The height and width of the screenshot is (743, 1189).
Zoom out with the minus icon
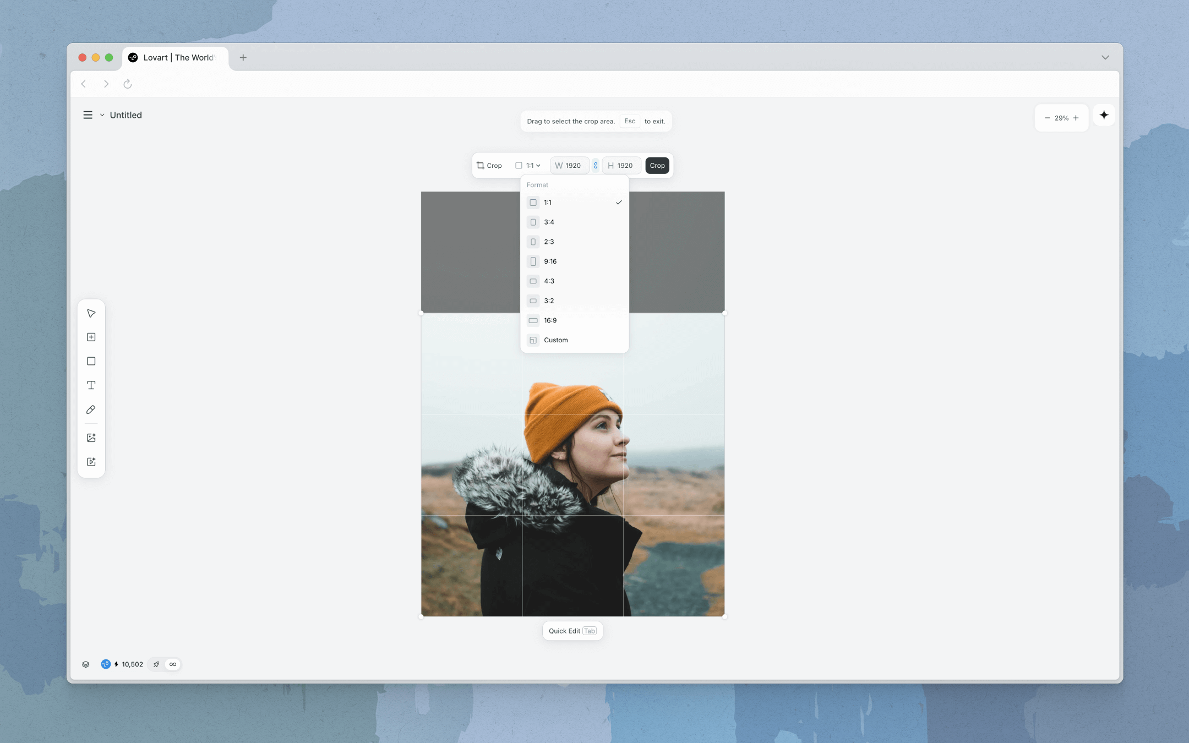(1047, 118)
